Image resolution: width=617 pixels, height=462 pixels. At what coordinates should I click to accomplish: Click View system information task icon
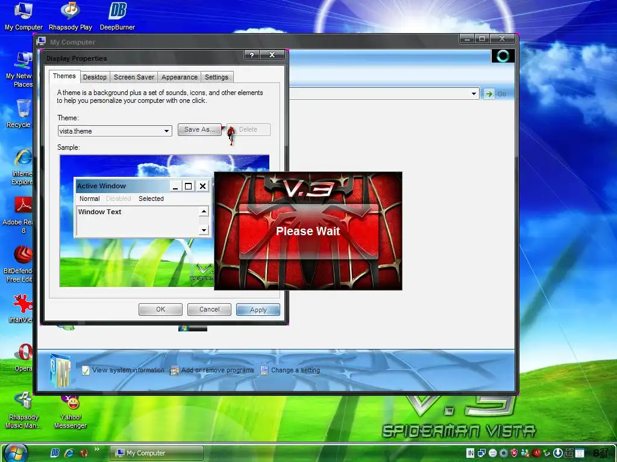coord(86,371)
